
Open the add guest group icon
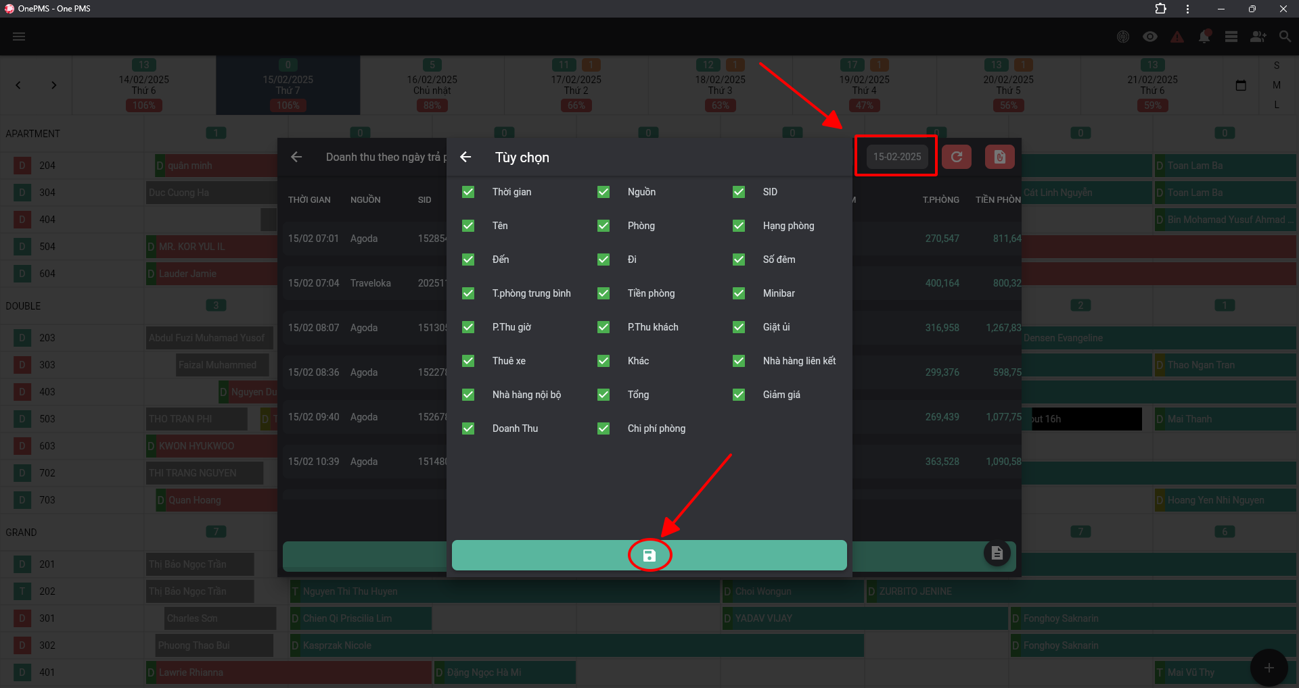[1258, 36]
